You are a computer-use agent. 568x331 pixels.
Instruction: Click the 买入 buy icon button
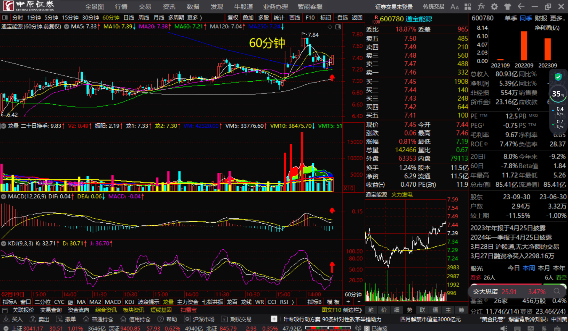point(13,319)
